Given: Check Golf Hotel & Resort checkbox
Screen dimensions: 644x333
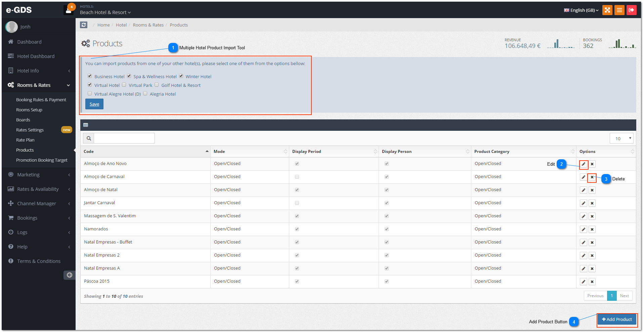Looking at the screenshot, I should tap(157, 85).
